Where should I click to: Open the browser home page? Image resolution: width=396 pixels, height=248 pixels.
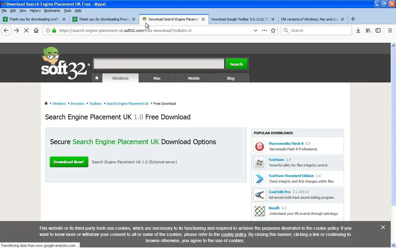(36, 30)
